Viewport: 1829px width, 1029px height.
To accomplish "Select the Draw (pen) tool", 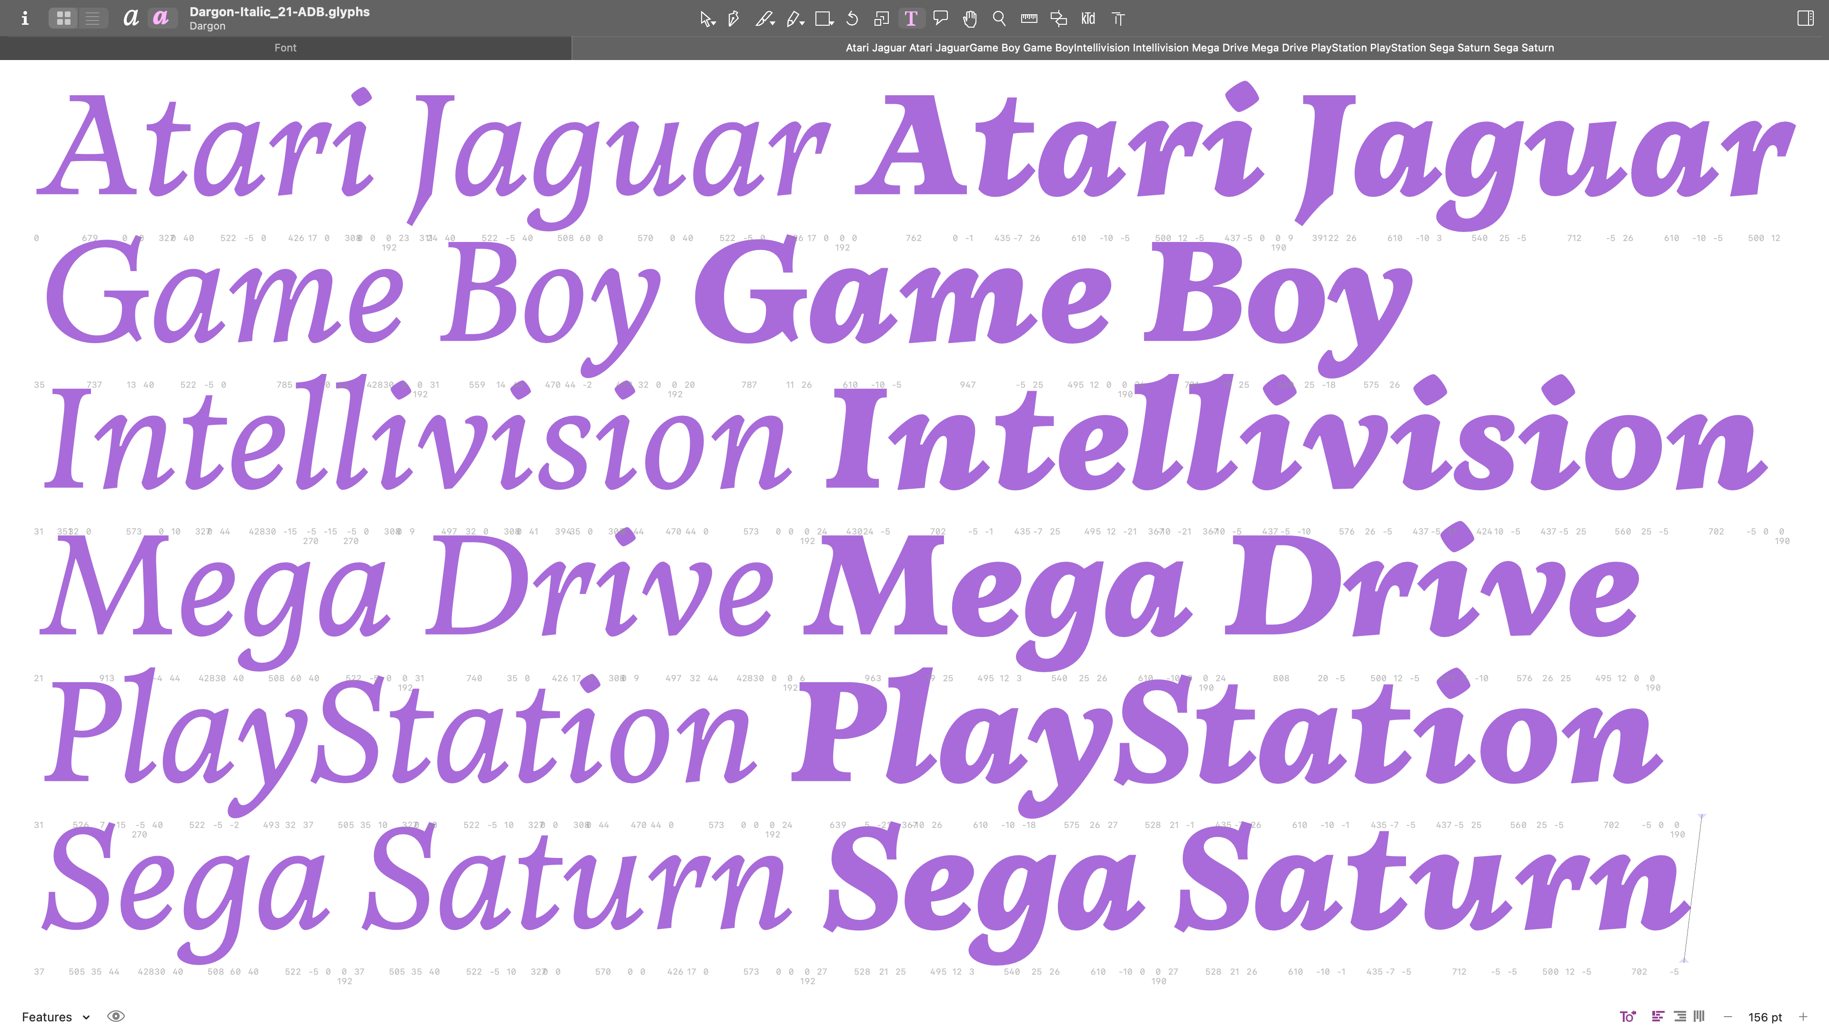I will coord(734,19).
